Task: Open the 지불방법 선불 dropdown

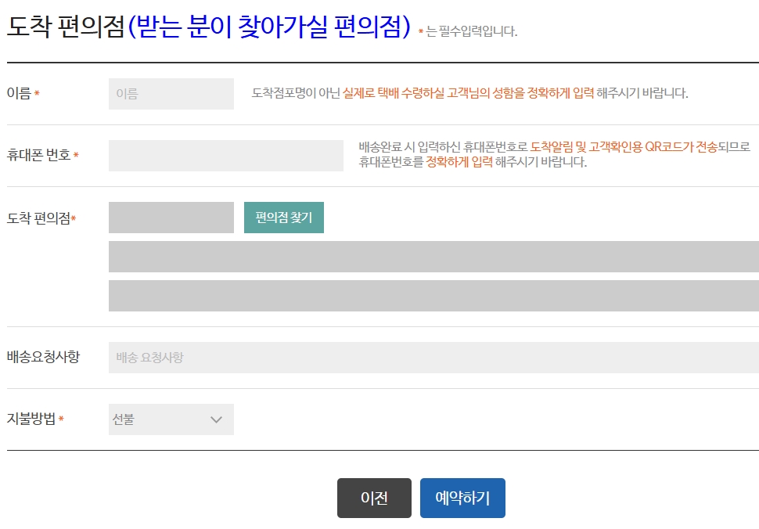Action: [x=171, y=419]
